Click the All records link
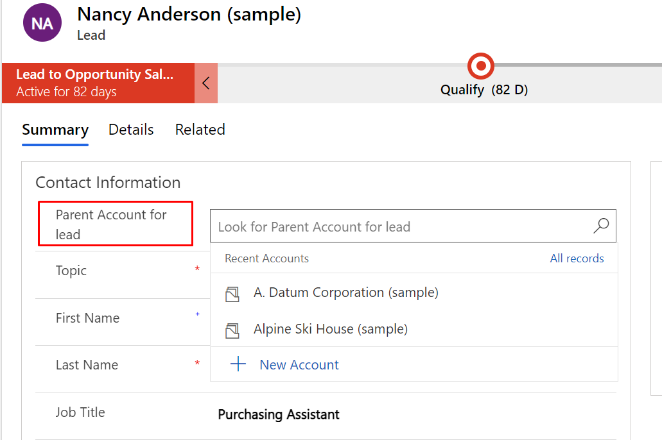Screen dimensions: 662x440 click(x=577, y=258)
